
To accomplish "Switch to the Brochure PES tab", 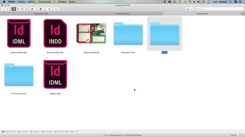I will [202, 14].
